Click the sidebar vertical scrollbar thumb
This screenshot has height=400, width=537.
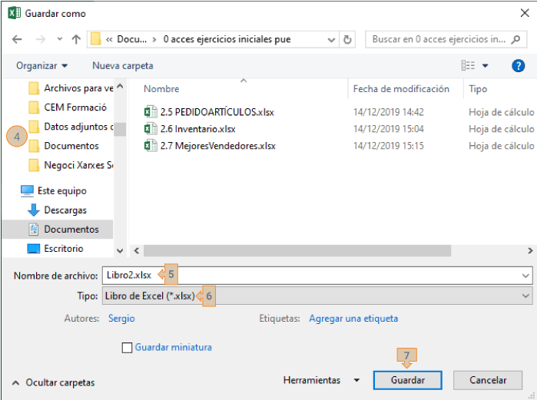pyautogui.click(x=120, y=129)
